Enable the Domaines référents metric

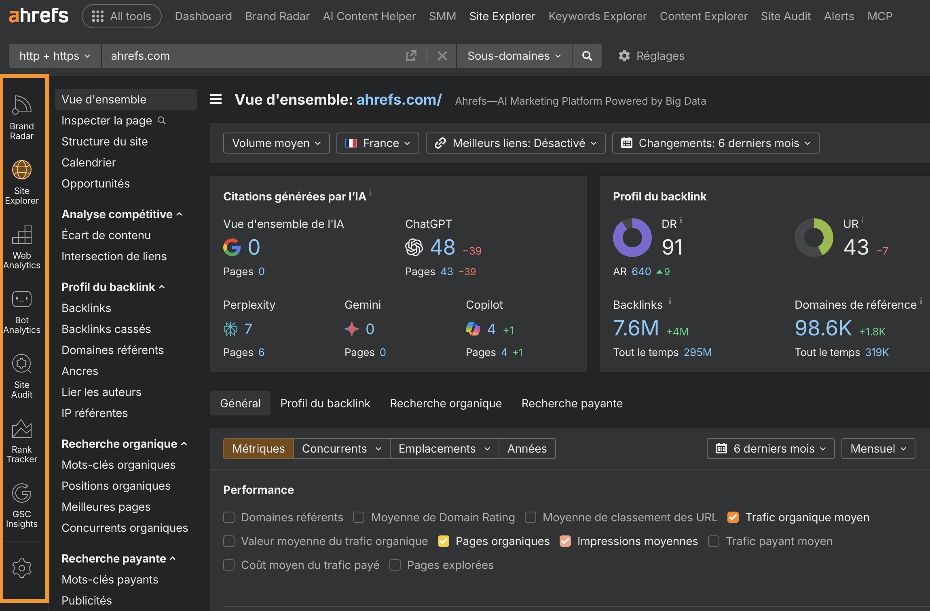point(229,517)
